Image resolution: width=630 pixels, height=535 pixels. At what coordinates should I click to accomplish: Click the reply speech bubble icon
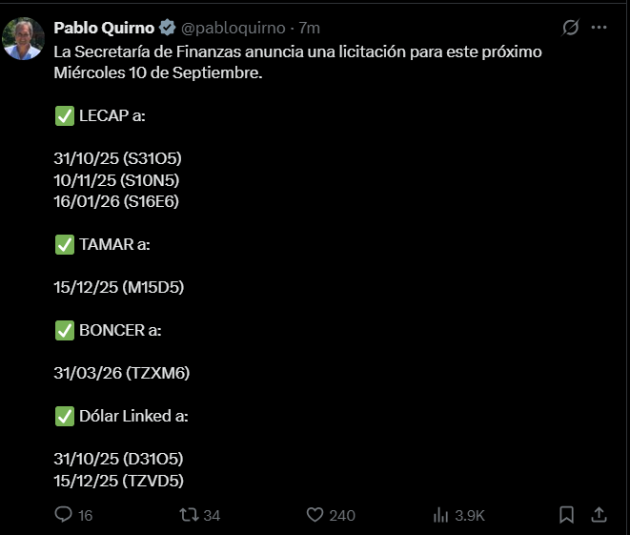pos(64,515)
